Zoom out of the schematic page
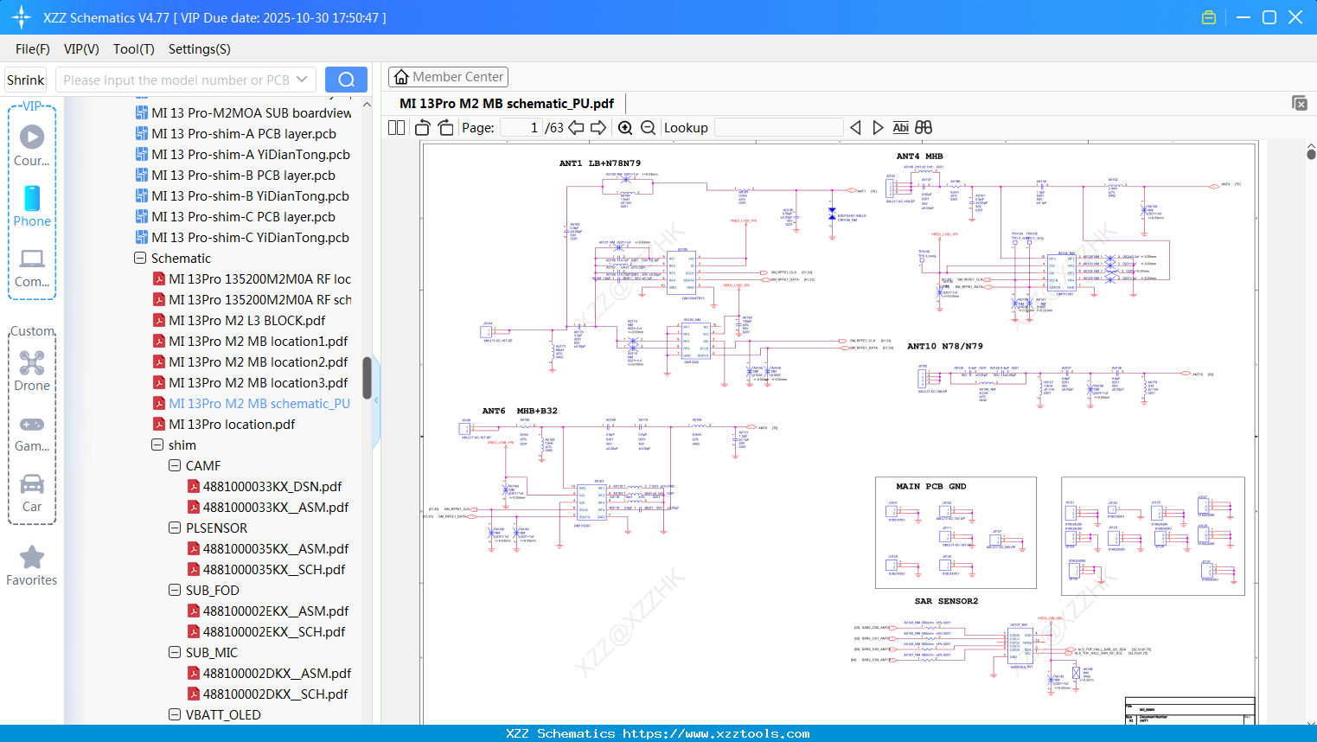Viewport: 1317px width, 742px height. pos(647,127)
